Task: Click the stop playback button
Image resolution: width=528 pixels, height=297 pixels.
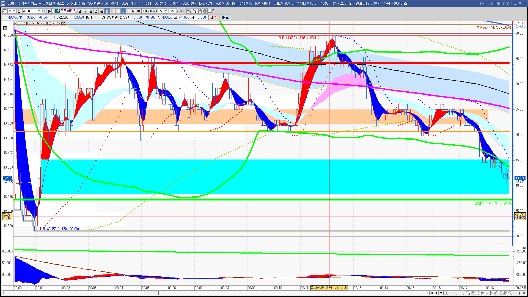Action: 436,293
